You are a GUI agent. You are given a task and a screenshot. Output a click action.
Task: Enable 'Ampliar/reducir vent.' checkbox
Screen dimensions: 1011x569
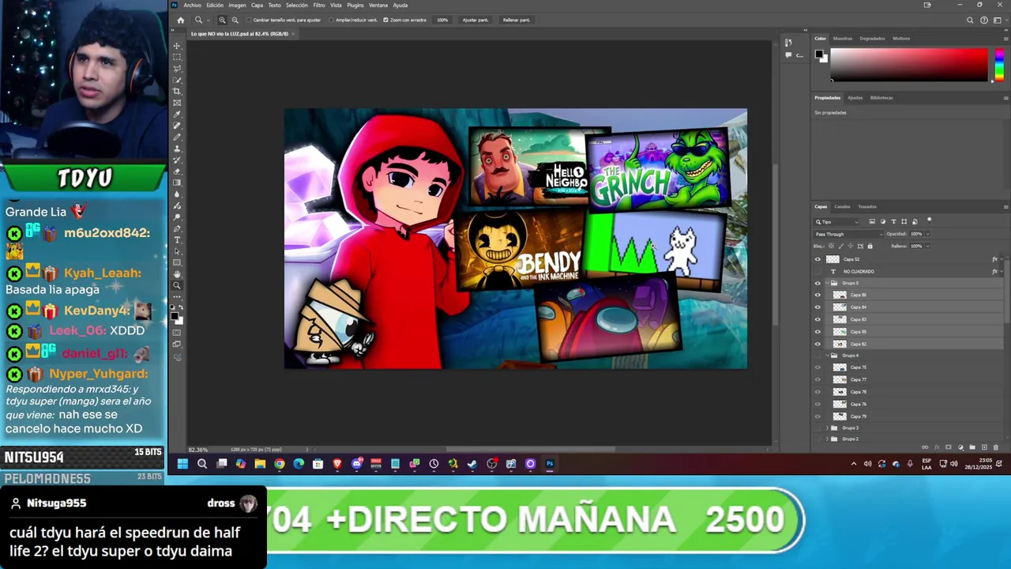(332, 20)
